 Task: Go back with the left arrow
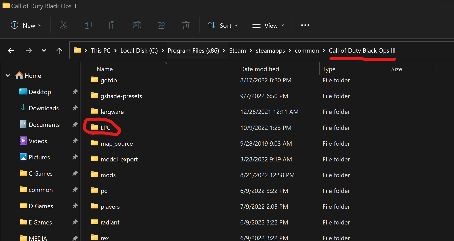pyautogui.click(x=11, y=51)
